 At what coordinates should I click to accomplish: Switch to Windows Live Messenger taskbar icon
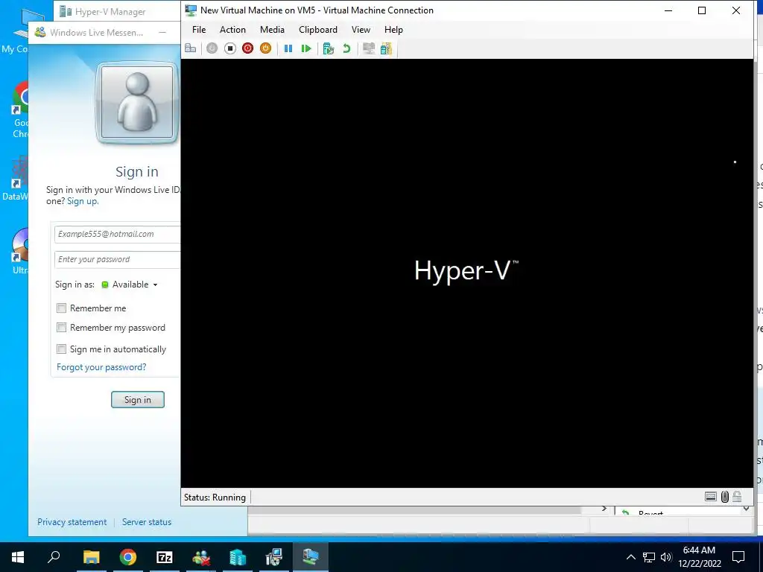pyautogui.click(x=201, y=557)
